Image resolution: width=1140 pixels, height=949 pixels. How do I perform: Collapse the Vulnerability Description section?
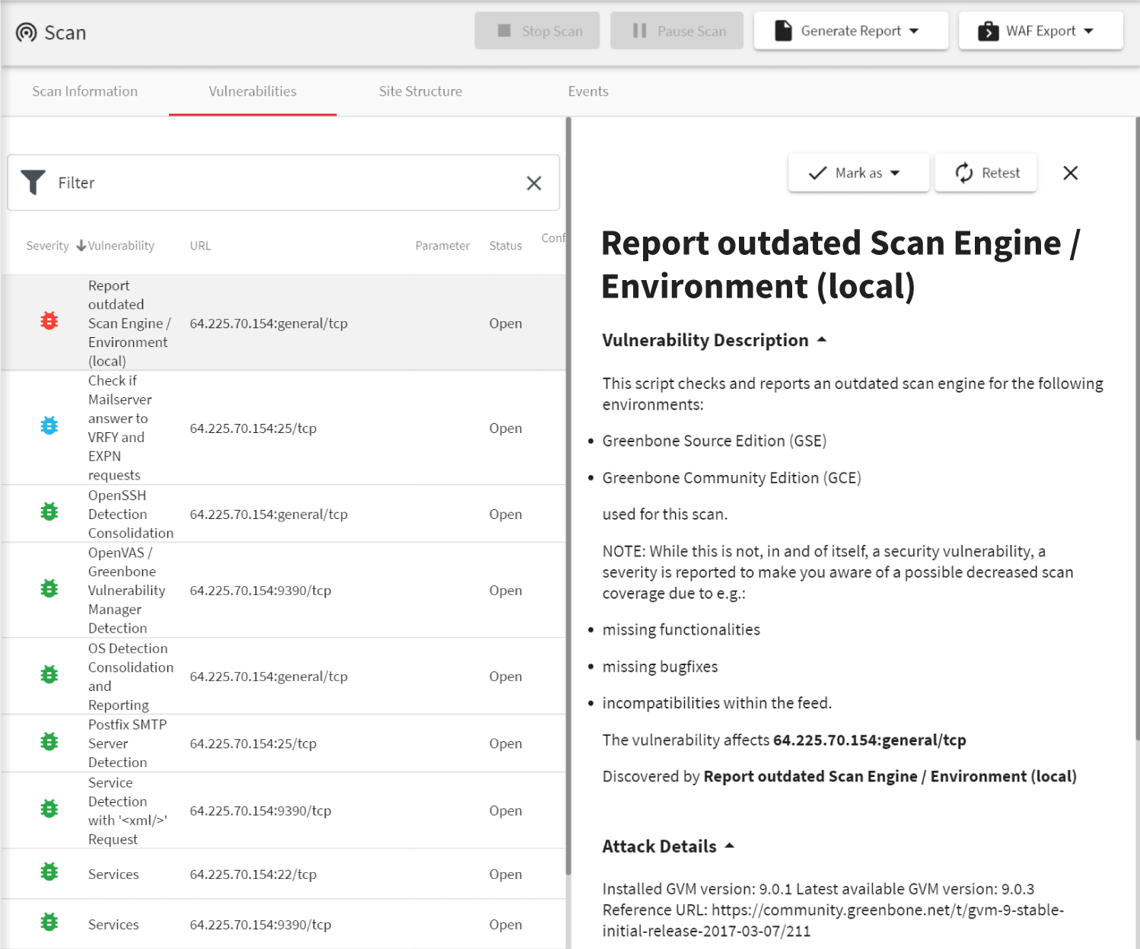point(822,339)
